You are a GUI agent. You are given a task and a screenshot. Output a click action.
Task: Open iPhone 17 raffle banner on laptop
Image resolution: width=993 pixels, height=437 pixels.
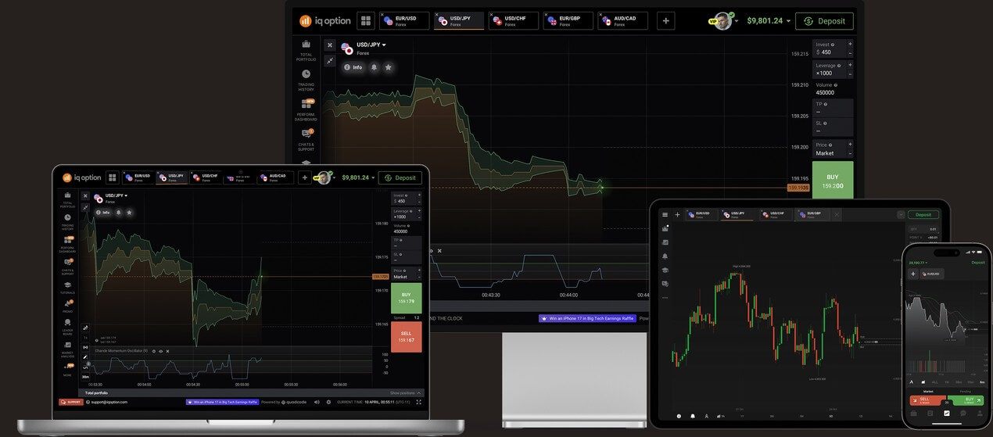coord(221,402)
